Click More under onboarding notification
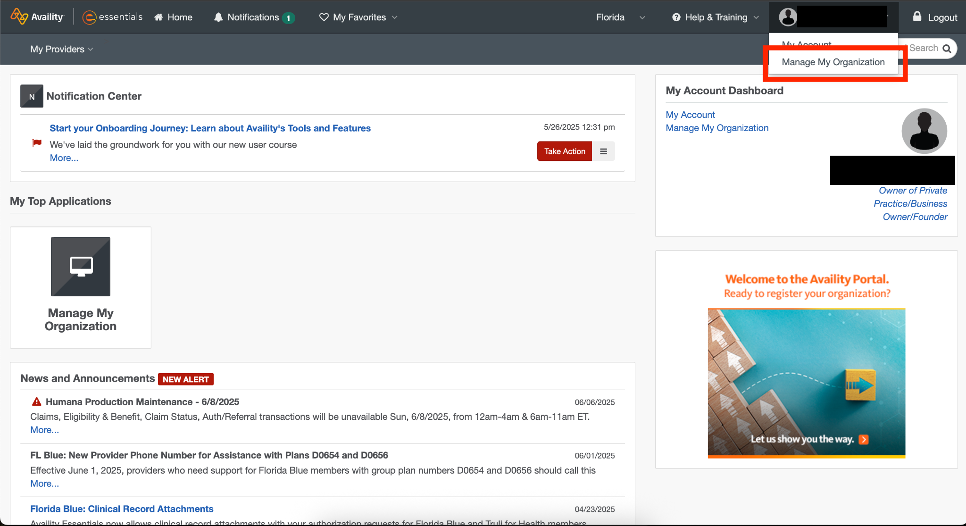Image resolution: width=966 pixels, height=526 pixels. click(x=64, y=158)
